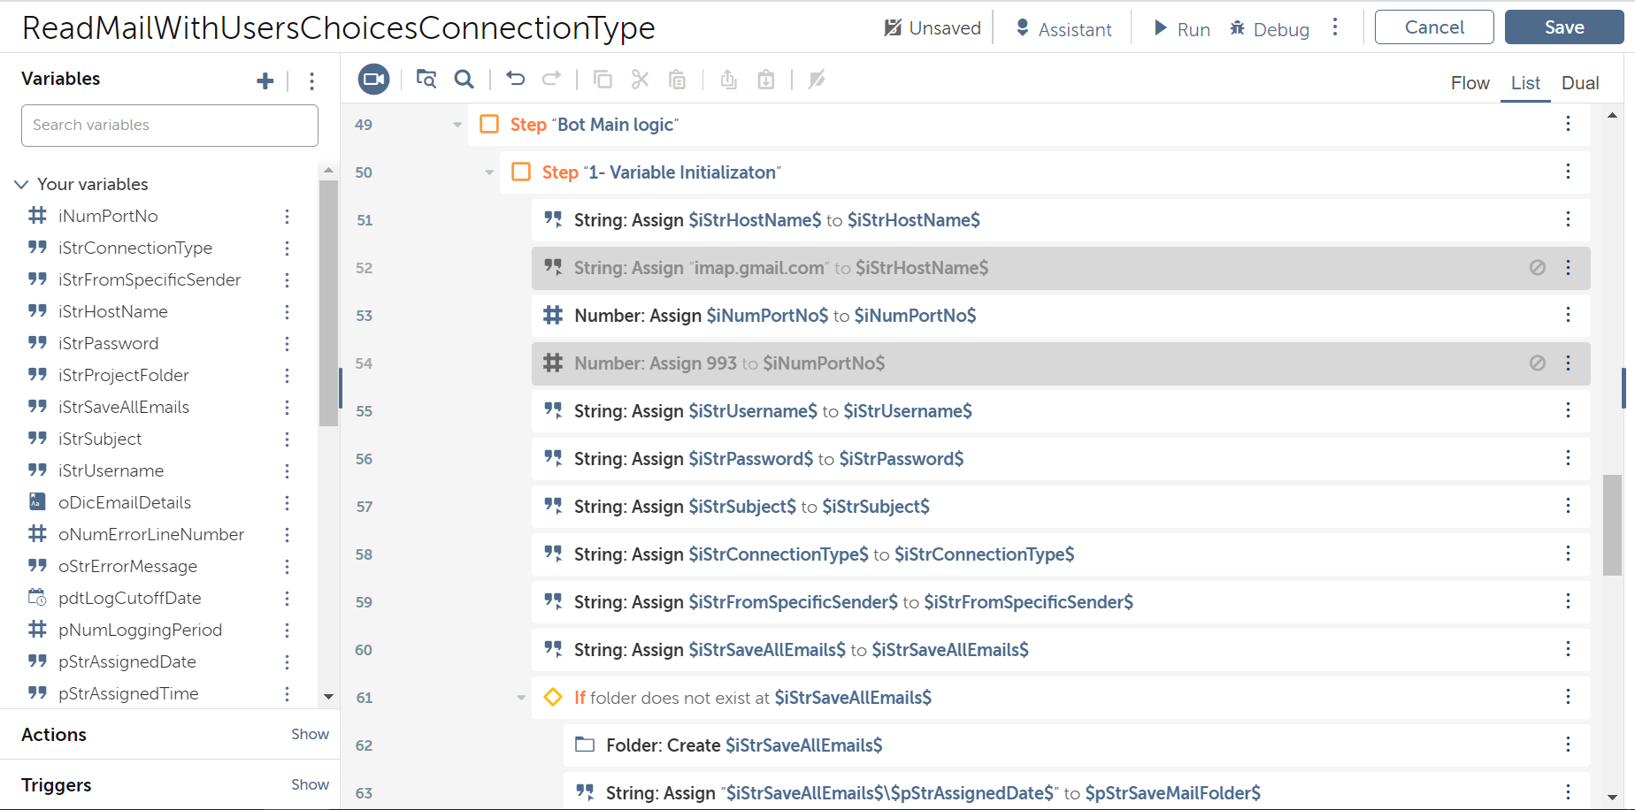Click the undo arrow in toolbar
The width and height of the screenshot is (1635, 810).
click(515, 80)
